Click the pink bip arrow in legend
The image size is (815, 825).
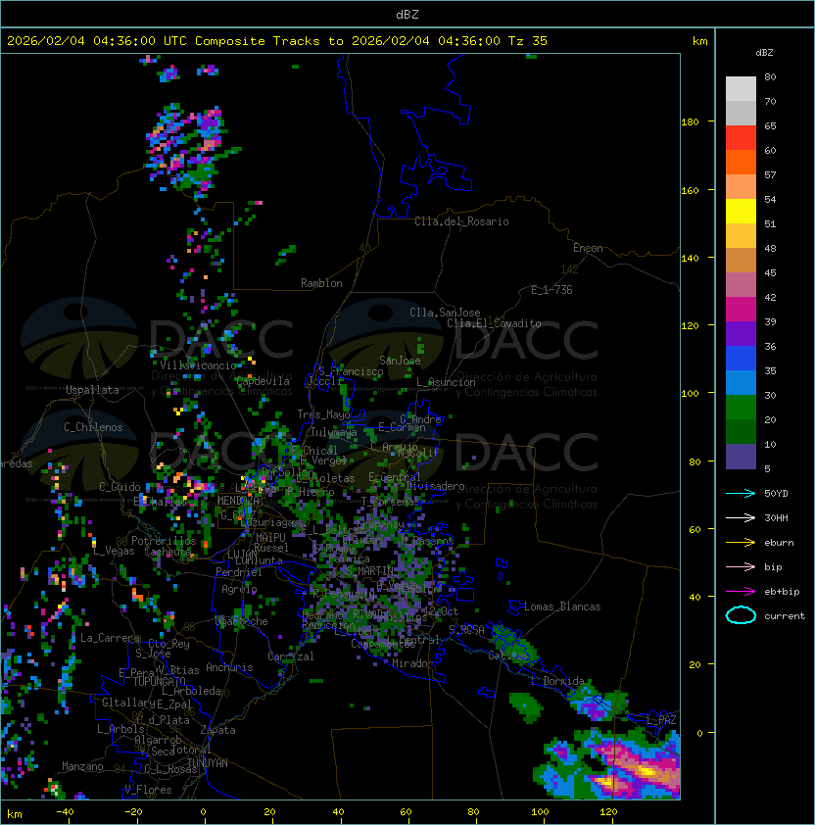click(741, 566)
